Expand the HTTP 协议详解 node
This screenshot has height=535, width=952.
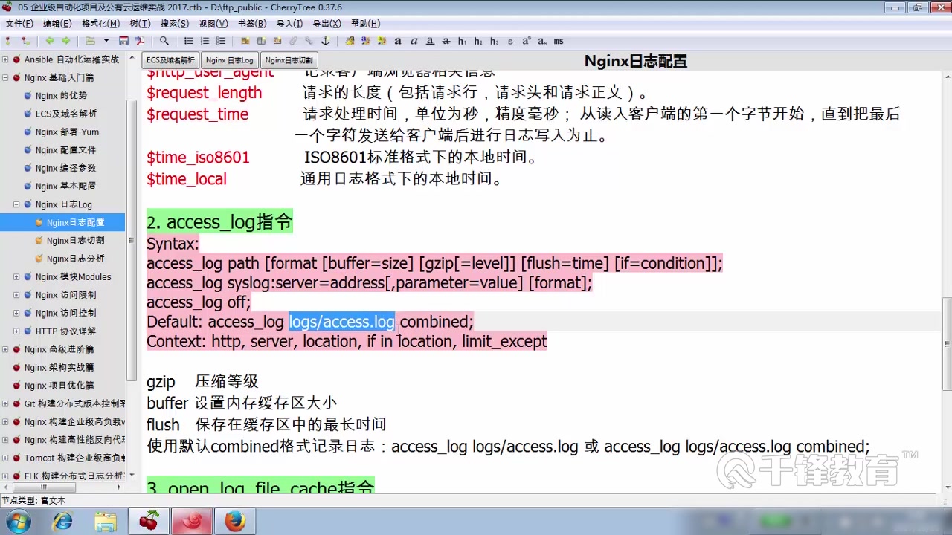coord(16,331)
